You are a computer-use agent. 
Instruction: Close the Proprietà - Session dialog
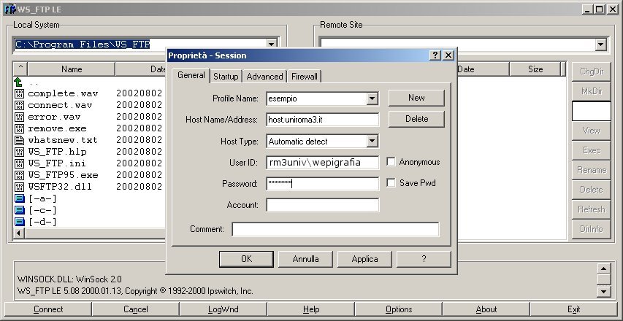pyautogui.click(x=448, y=55)
